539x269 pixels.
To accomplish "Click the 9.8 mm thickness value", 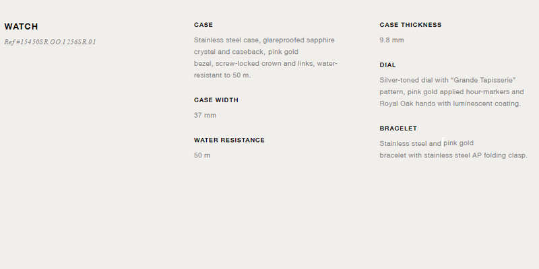I will (x=392, y=40).
